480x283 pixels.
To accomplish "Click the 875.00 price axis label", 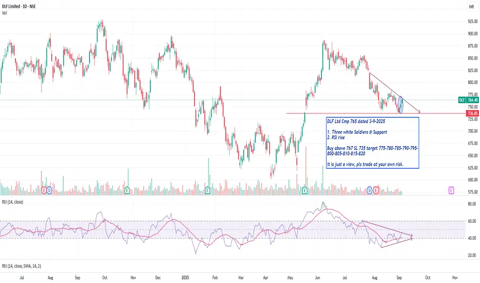I will 473,46.
